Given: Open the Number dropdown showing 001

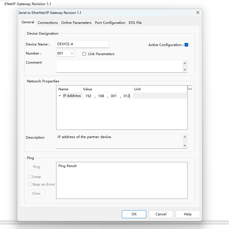Looking at the screenshot, I should coord(65,53).
